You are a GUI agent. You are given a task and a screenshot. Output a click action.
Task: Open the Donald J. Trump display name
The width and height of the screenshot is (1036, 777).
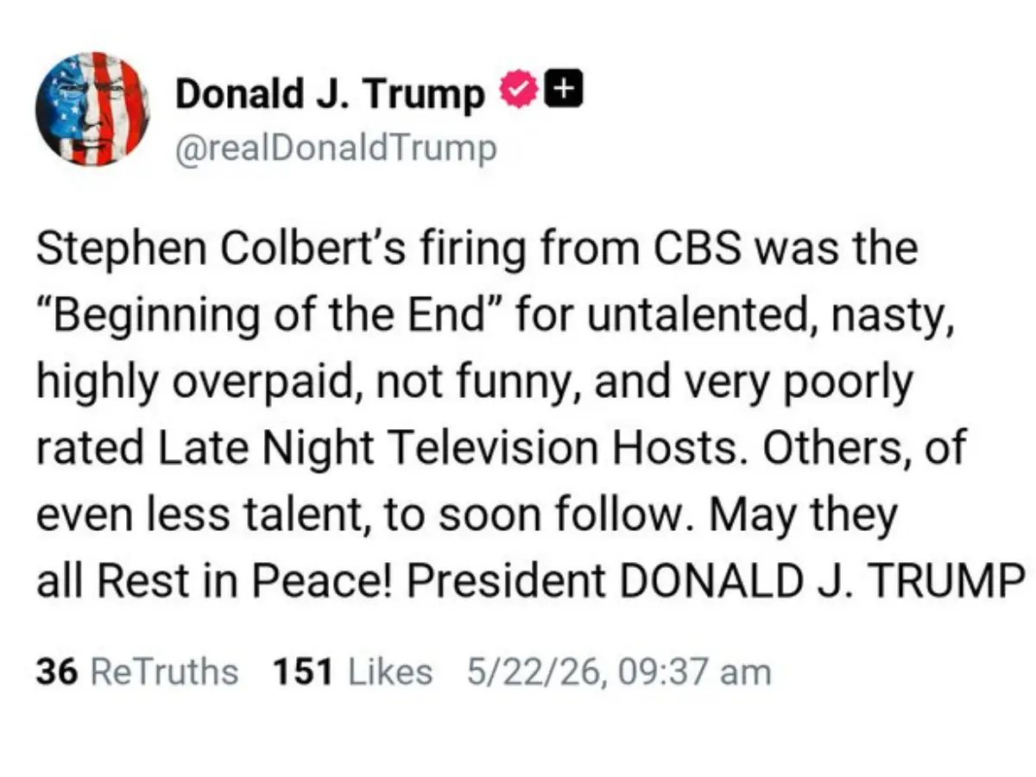(331, 93)
